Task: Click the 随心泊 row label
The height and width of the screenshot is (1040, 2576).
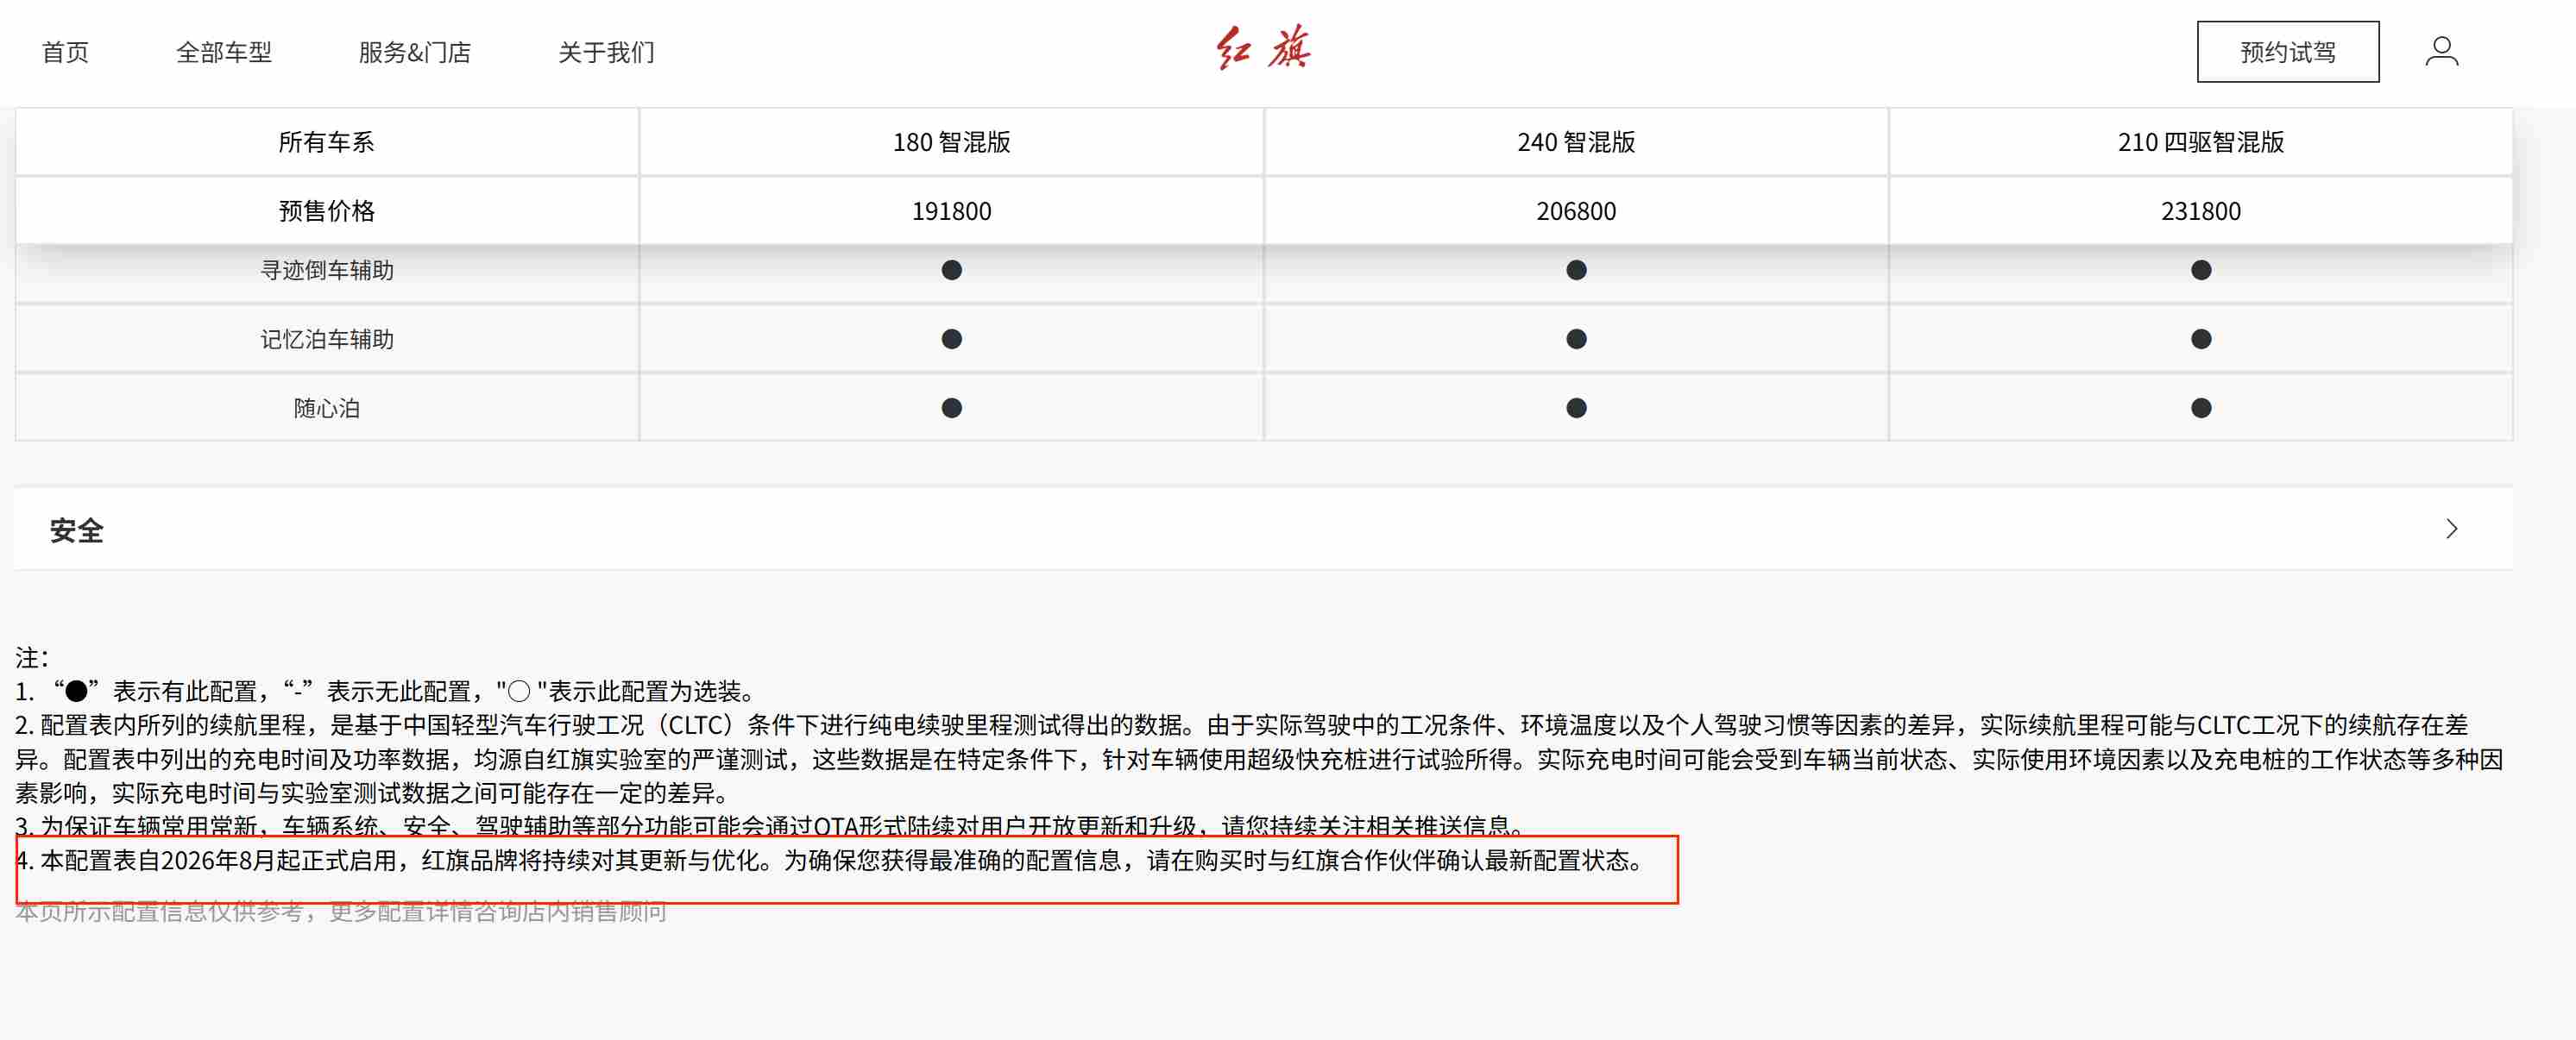Action: [327, 408]
